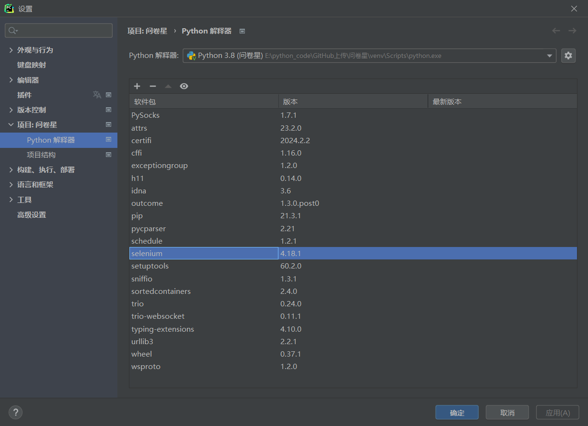Select the schedule package row

coord(353,241)
